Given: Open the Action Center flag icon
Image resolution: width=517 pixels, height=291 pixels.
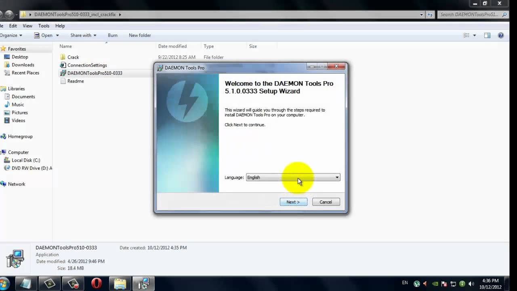Looking at the screenshot, I should (444, 284).
